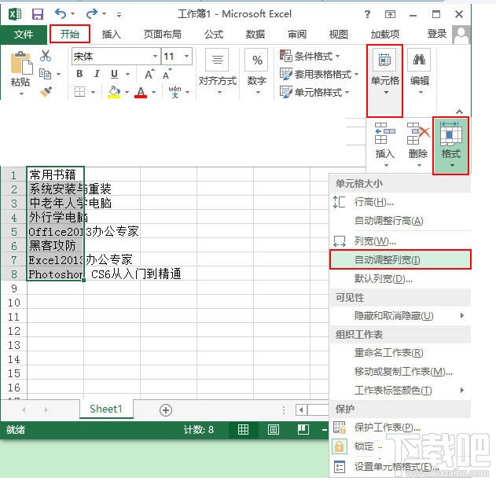
Task: Open the Help question mark
Action: [367, 14]
